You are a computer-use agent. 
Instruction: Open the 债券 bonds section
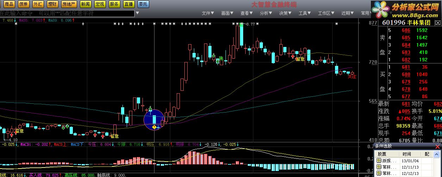point(24,4)
